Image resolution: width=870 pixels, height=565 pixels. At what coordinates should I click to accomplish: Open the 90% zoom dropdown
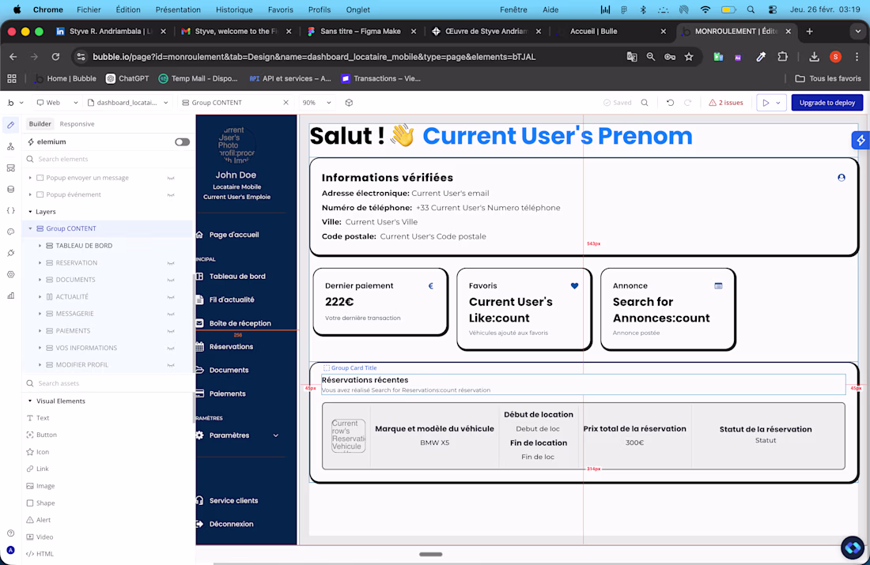click(x=316, y=103)
